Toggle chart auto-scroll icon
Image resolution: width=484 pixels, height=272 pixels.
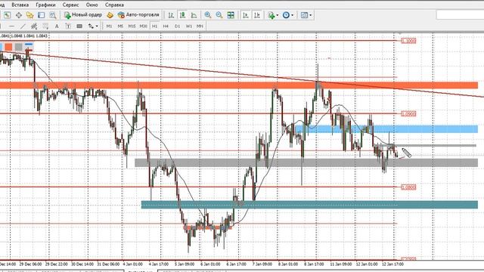(246, 15)
